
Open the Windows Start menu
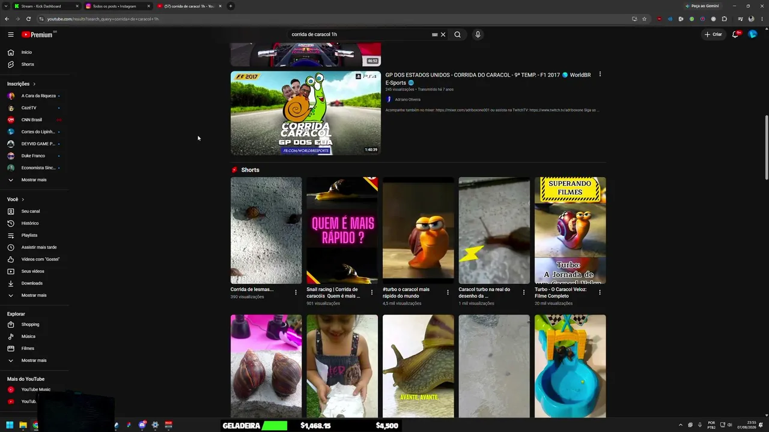click(10, 425)
